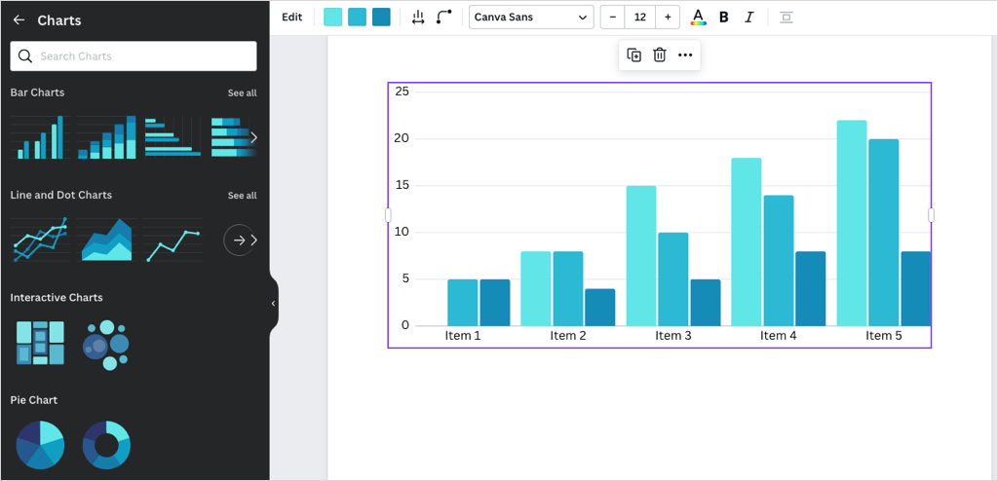Duplicate the selected chart

[633, 55]
